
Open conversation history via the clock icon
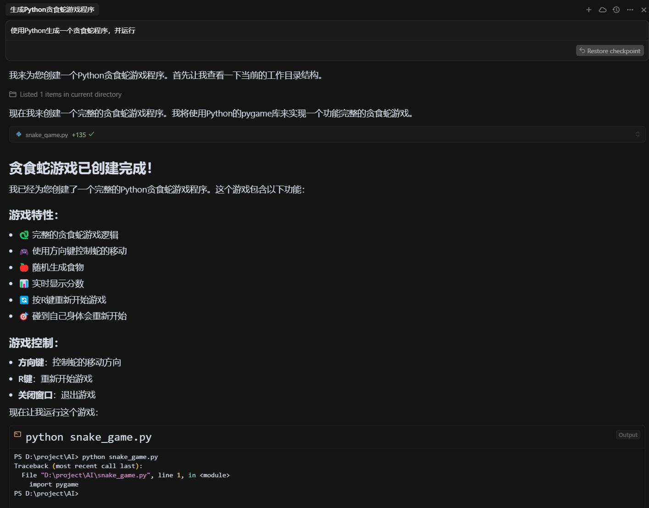(616, 9)
